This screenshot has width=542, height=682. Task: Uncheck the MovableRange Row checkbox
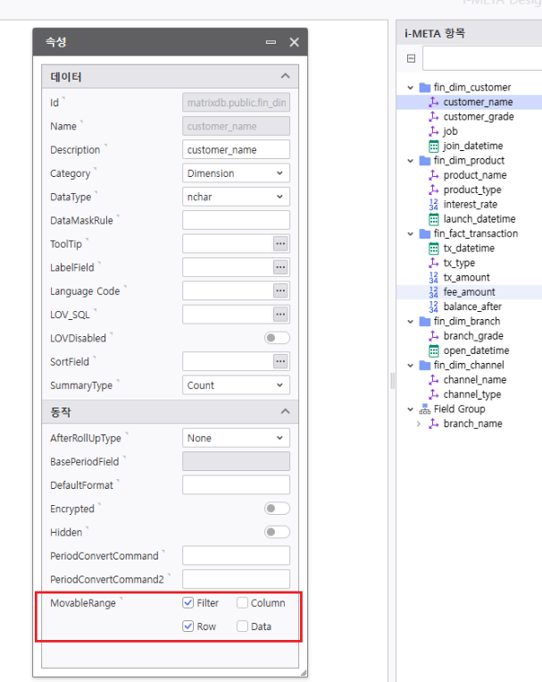(188, 627)
